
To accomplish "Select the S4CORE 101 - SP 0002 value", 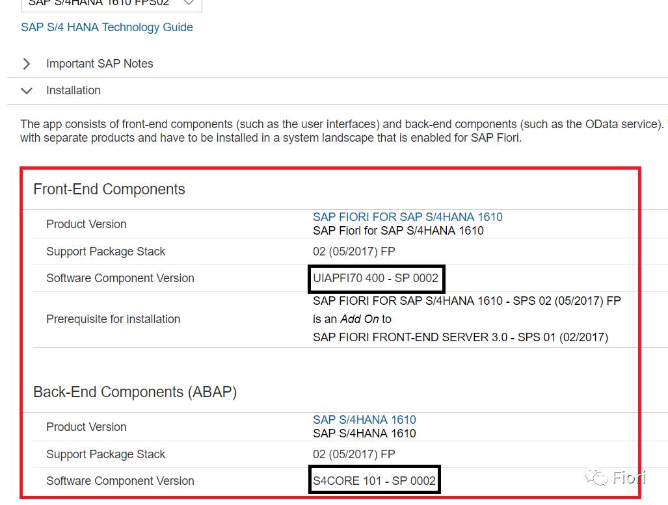I will coord(374,481).
